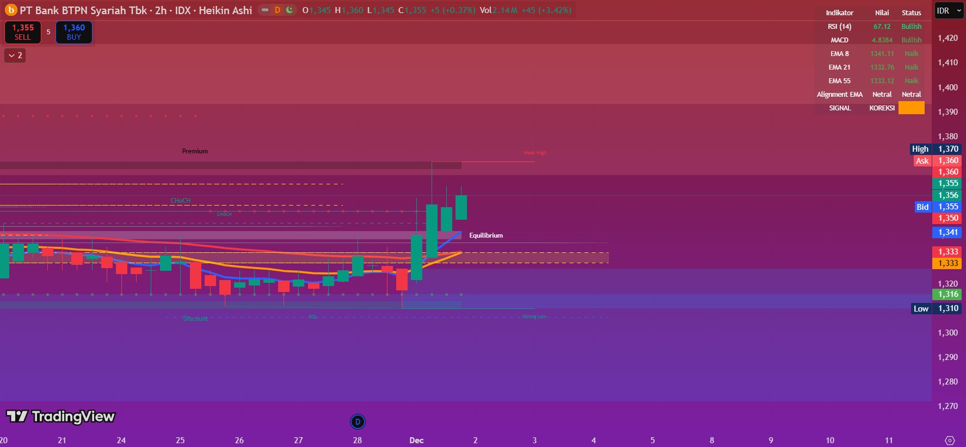Image resolution: width=966 pixels, height=447 pixels.
Task: Click the Dec date on time axis
Action: (416, 440)
